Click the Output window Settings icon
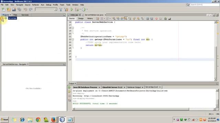This screenshot has width=220, height=123. click(69, 100)
